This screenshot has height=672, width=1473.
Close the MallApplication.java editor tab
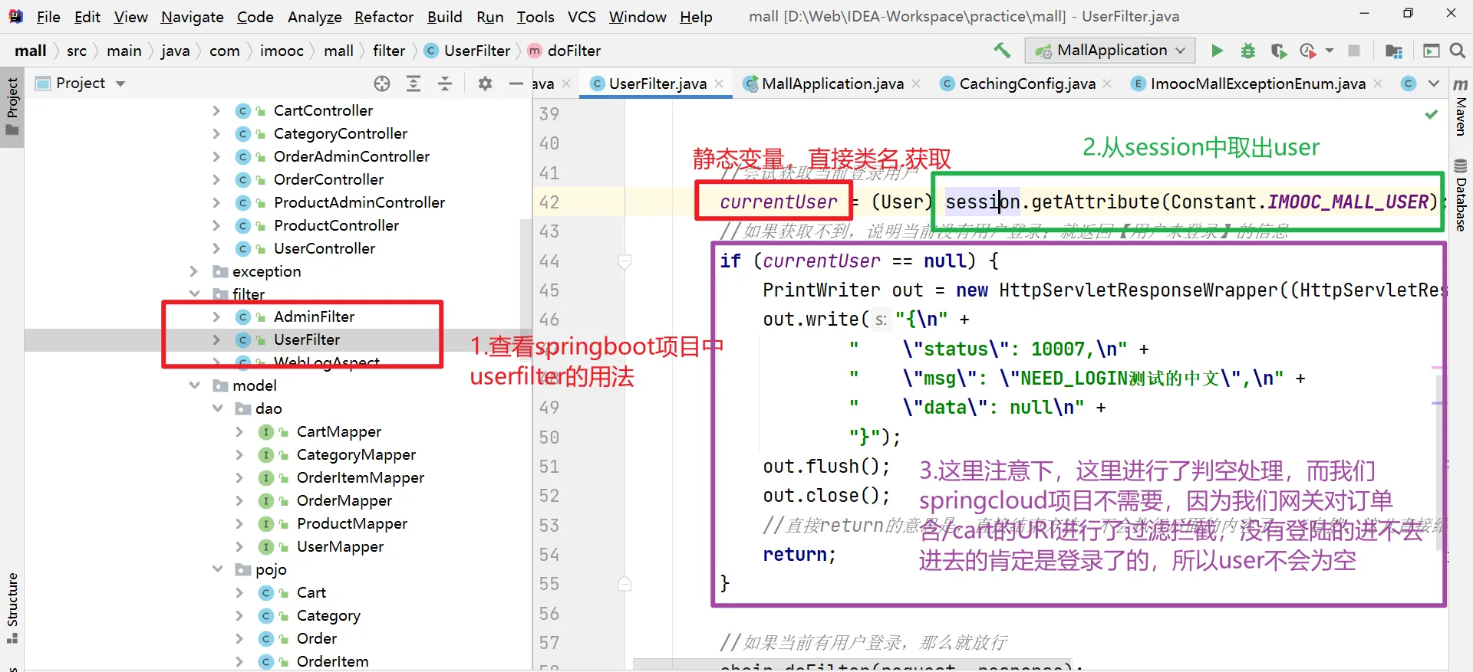click(x=916, y=84)
